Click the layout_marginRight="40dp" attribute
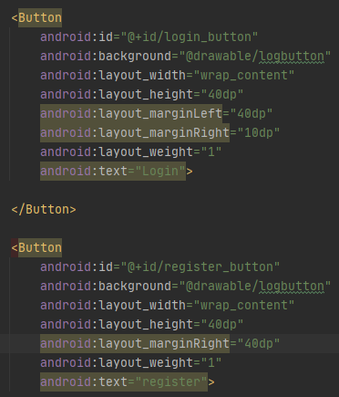This screenshot has width=339, height=397. coord(160,344)
